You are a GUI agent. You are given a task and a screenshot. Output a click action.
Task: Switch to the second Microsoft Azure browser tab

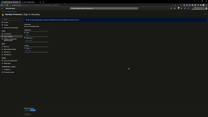[31, 2]
